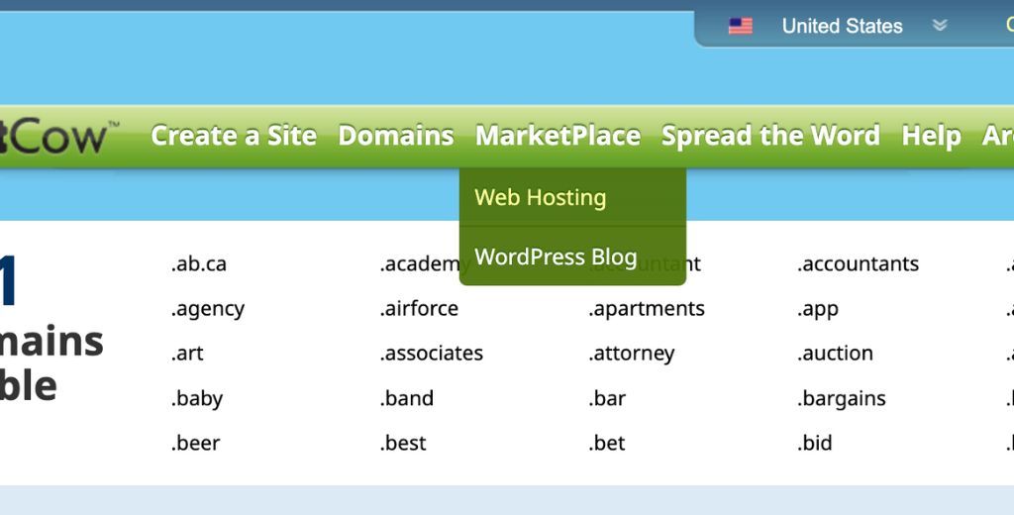Viewport: 1014px width, 515px height.
Task: Click the United States flag icon
Action: (x=740, y=27)
